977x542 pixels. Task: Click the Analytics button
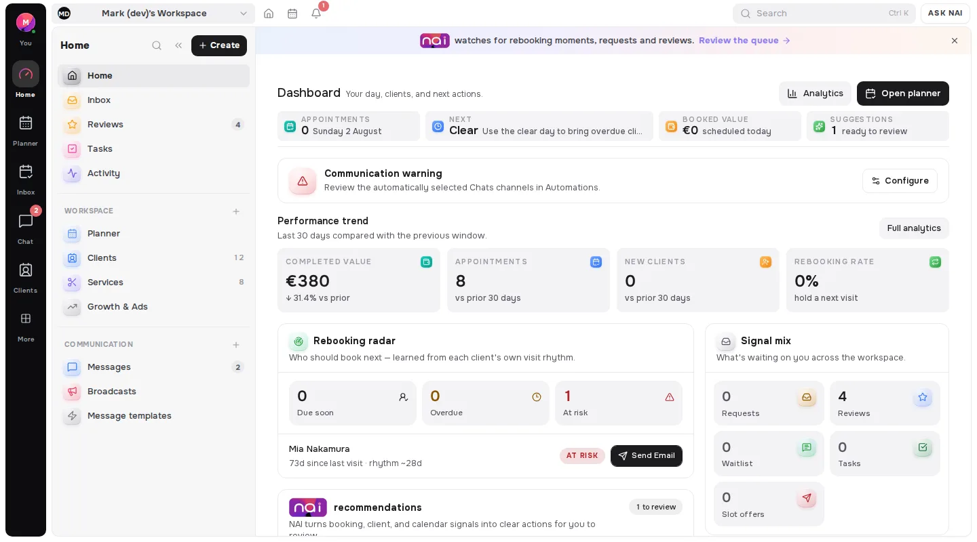coord(815,93)
